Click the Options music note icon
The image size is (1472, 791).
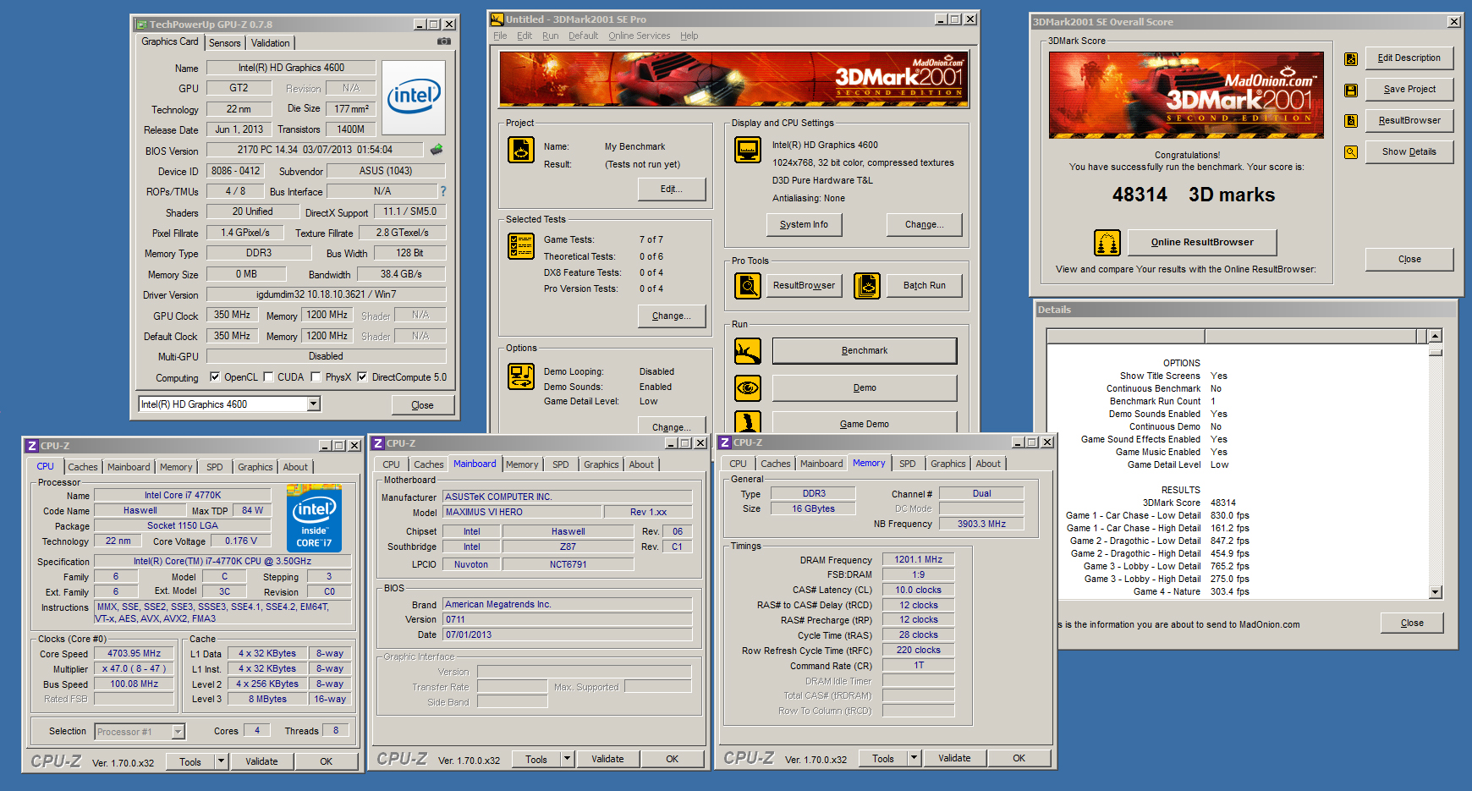click(x=521, y=376)
